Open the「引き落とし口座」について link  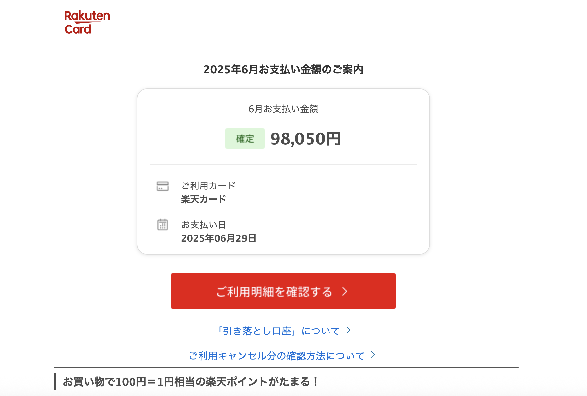pos(278,331)
